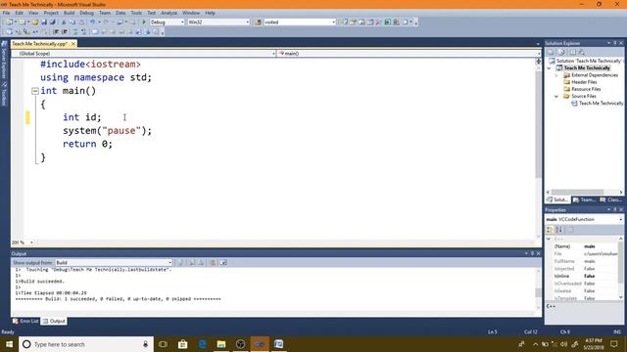627x352 pixels.
Task: Open the Microsoft Store taskbar icon
Action: (183, 344)
